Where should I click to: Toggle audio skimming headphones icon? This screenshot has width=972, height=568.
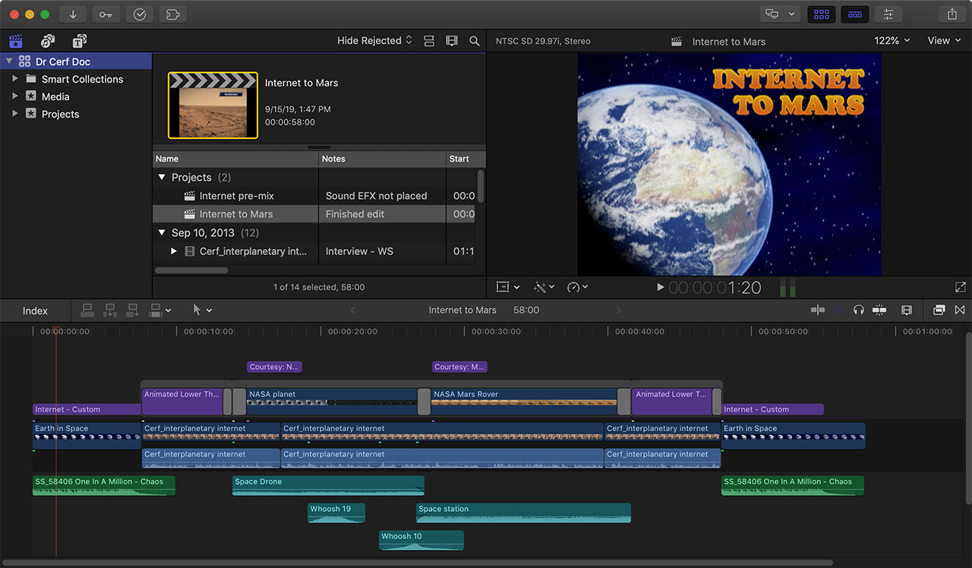pyautogui.click(x=859, y=310)
